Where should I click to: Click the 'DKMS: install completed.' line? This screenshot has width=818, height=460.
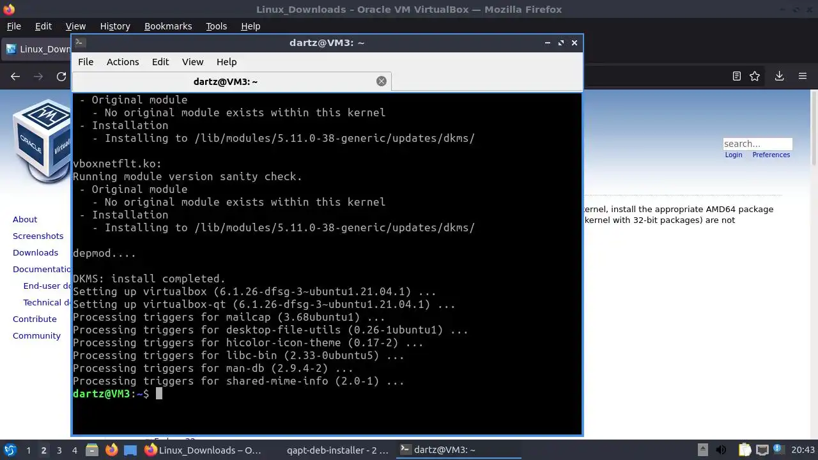pos(149,279)
